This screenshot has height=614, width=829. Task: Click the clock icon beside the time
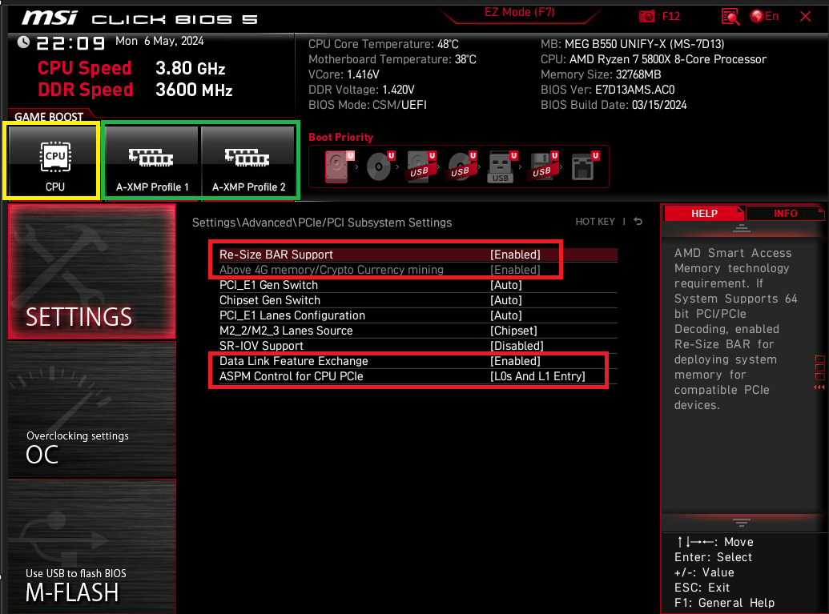(x=23, y=42)
